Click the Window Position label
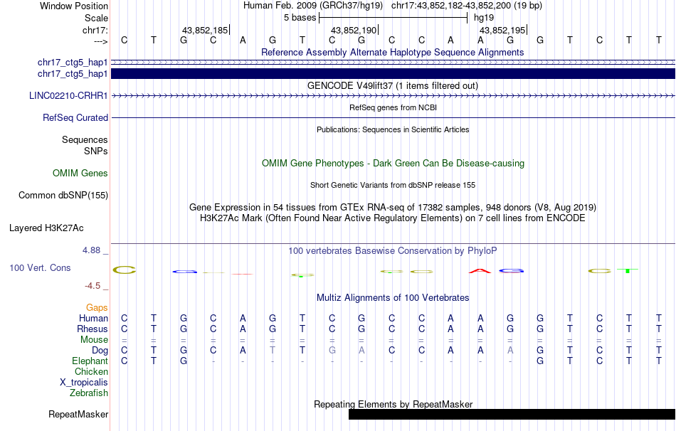This screenshot has height=431, width=676. click(74, 6)
